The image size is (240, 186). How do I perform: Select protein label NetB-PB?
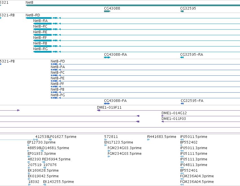[x=58, y=90]
